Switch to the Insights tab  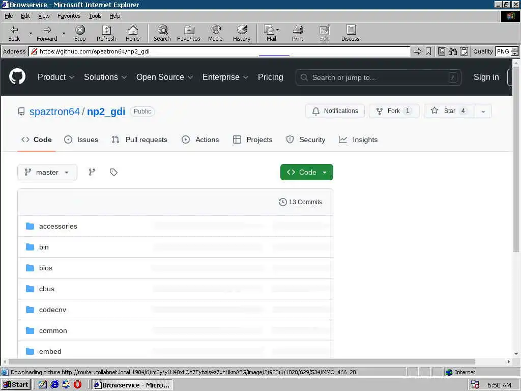(358, 139)
